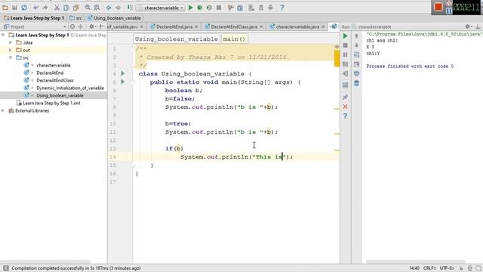Close Run panel with red X
This screenshot has width=483, height=272.
click(346, 107)
